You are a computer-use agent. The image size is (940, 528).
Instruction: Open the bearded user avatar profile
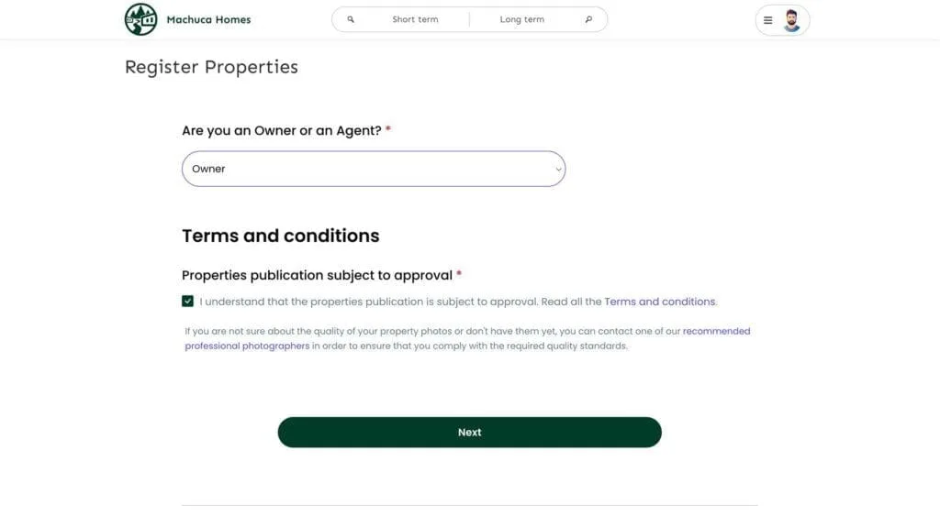pyautogui.click(x=791, y=20)
